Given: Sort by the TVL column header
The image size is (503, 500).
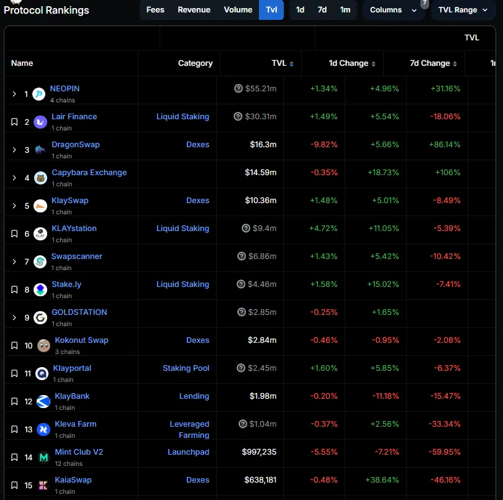Looking at the screenshot, I should pos(283,63).
